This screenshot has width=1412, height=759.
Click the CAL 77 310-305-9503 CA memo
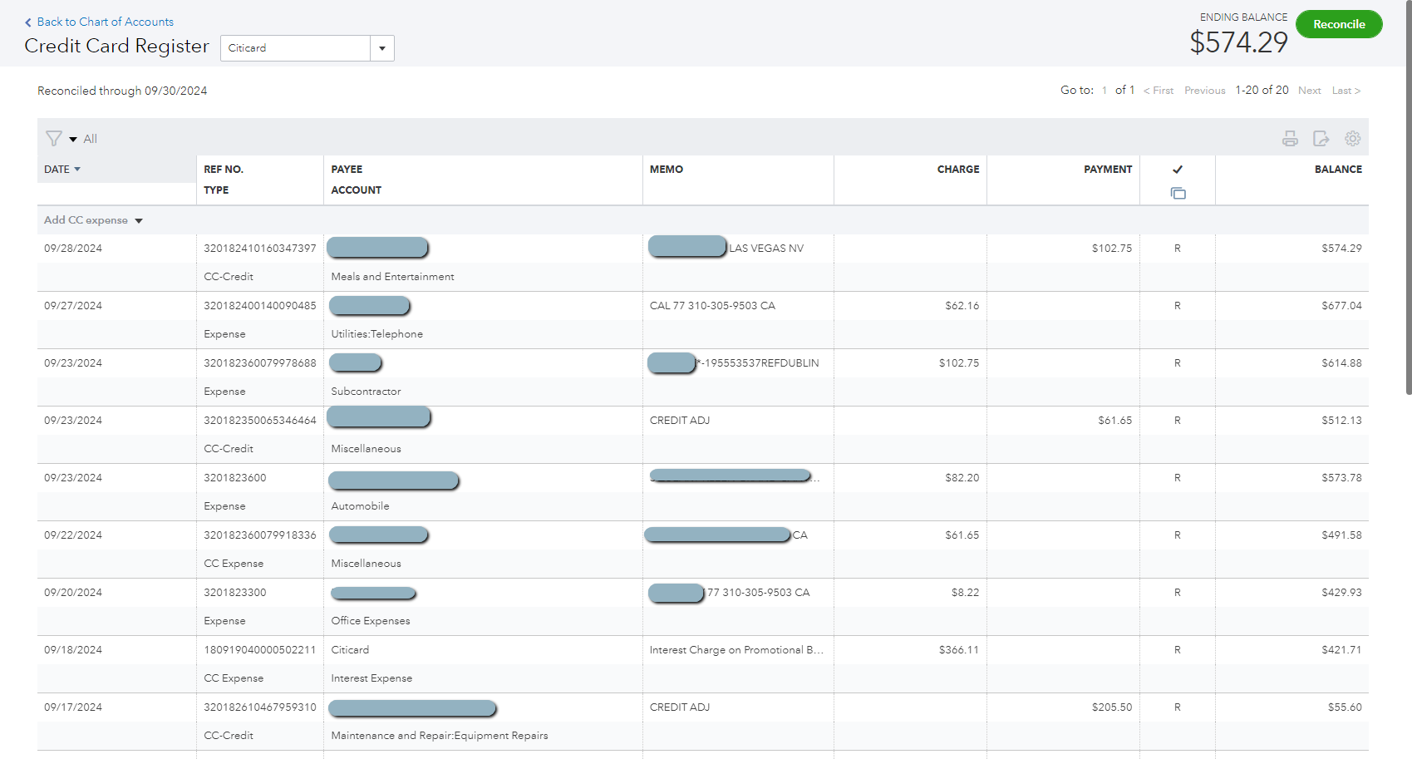(712, 306)
